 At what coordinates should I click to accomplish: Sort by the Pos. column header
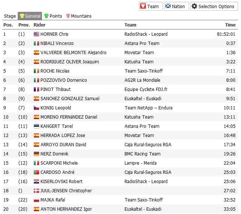(x=8, y=25)
